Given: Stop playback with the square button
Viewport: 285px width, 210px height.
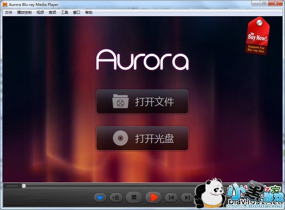Looking at the screenshot, I should (x=134, y=197).
